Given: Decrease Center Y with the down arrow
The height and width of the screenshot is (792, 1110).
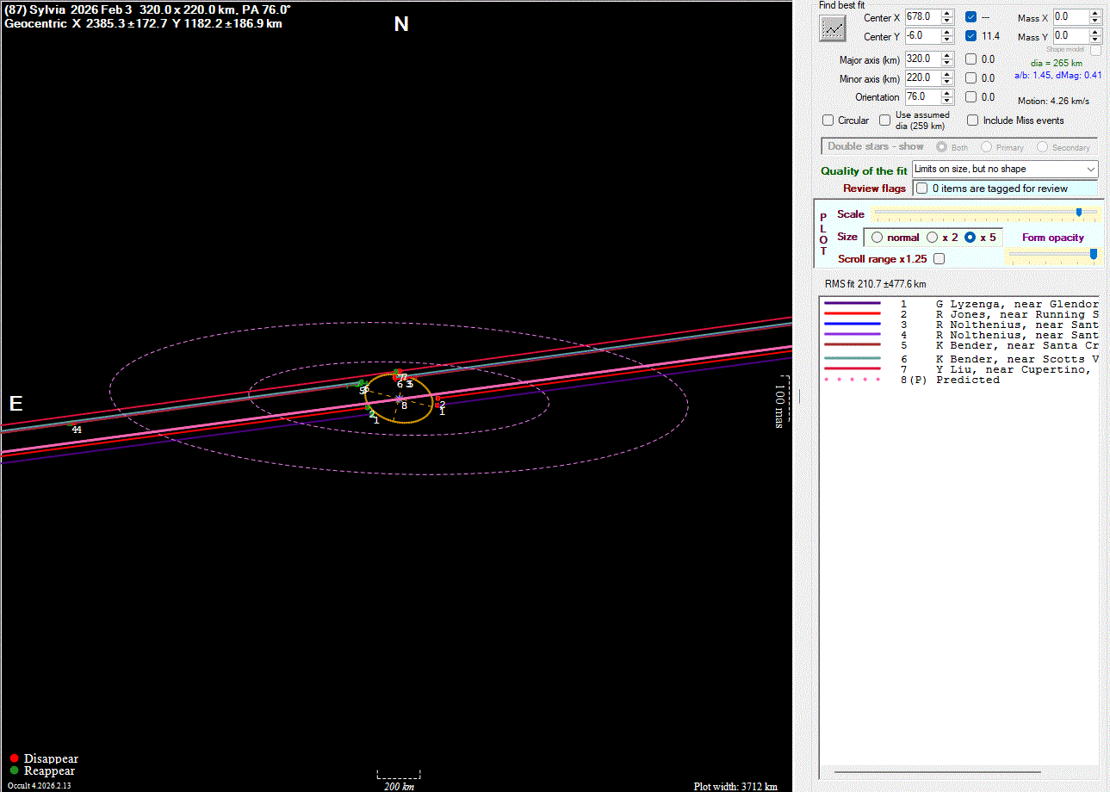Looking at the screenshot, I should click(x=947, y=40).
